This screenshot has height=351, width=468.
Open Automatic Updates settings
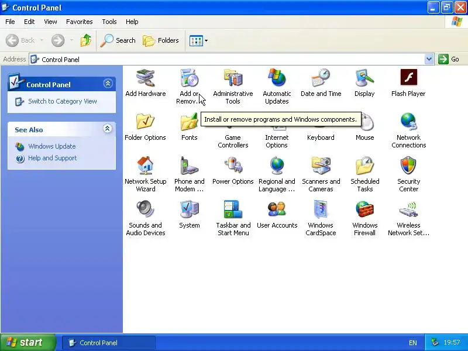[277, 87]
